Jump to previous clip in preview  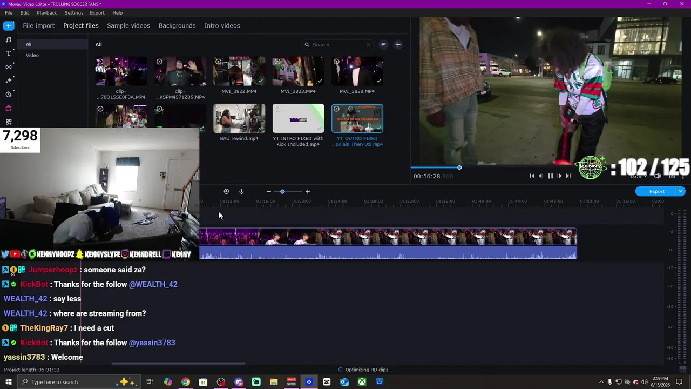(x=532, y=176)
